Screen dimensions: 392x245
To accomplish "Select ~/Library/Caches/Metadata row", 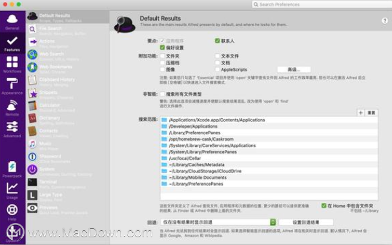I will pos(269,165).
